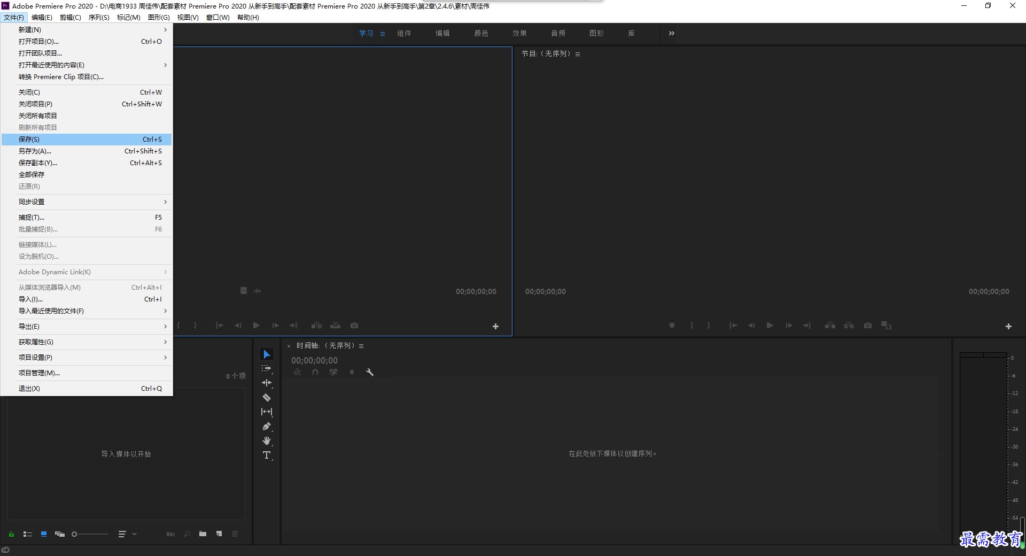Click the Find magnifier in project panel
Image resolution: width=1026 pixels, height=556 pixels.
click(186, 534)
